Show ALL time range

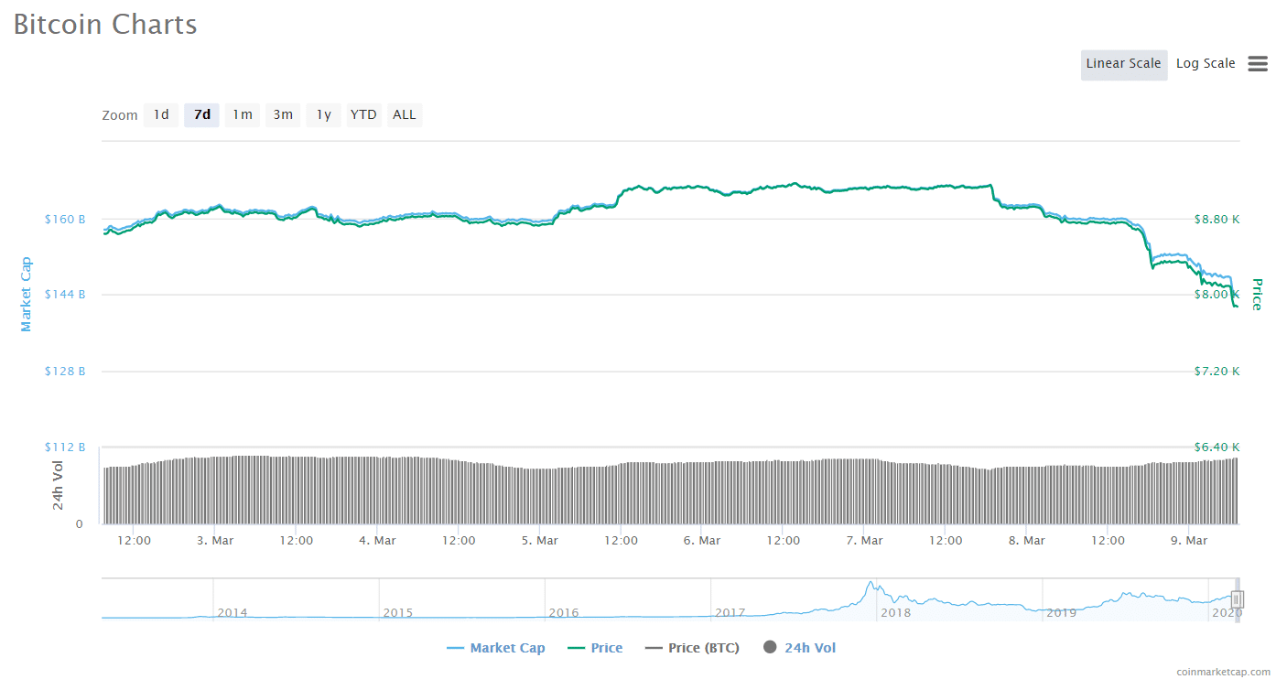pos(404,114)
